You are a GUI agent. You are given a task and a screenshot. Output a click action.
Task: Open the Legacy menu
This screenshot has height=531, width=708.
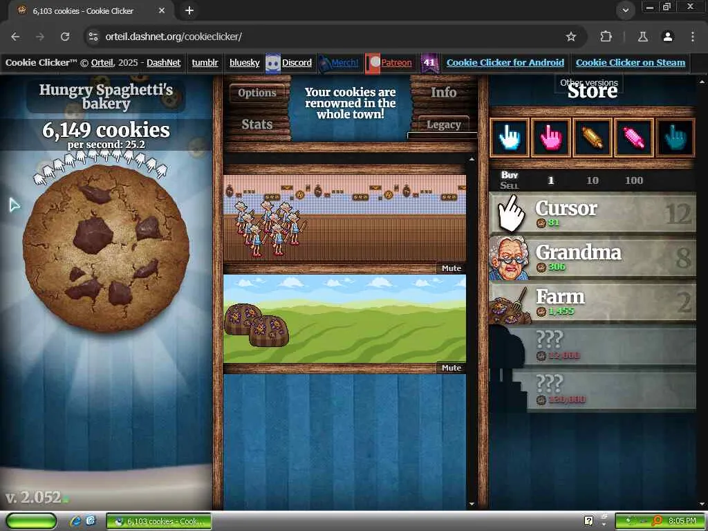[443, 124]
